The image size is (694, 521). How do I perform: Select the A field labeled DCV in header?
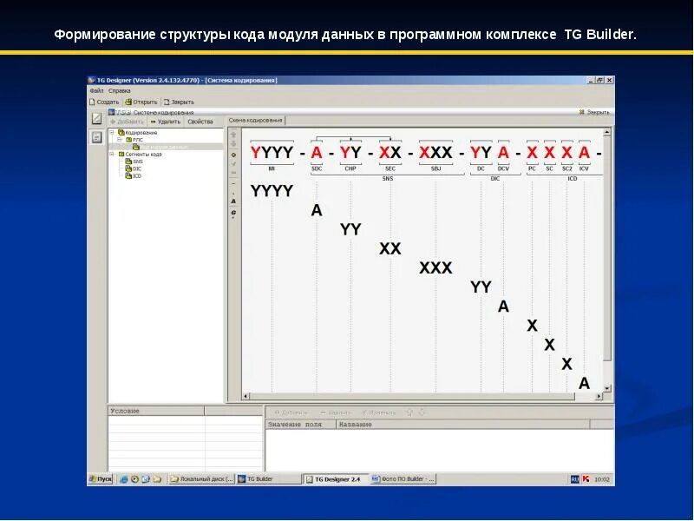[x=503, y=153]
